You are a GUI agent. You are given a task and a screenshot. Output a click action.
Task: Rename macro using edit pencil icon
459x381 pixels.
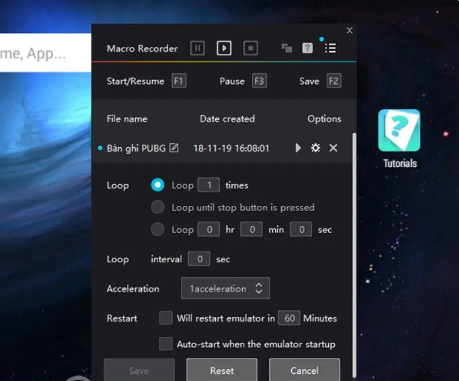174,148
